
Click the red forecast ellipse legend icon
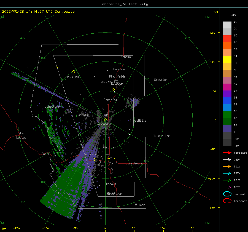pyautogui.click(x=227, y=201)
